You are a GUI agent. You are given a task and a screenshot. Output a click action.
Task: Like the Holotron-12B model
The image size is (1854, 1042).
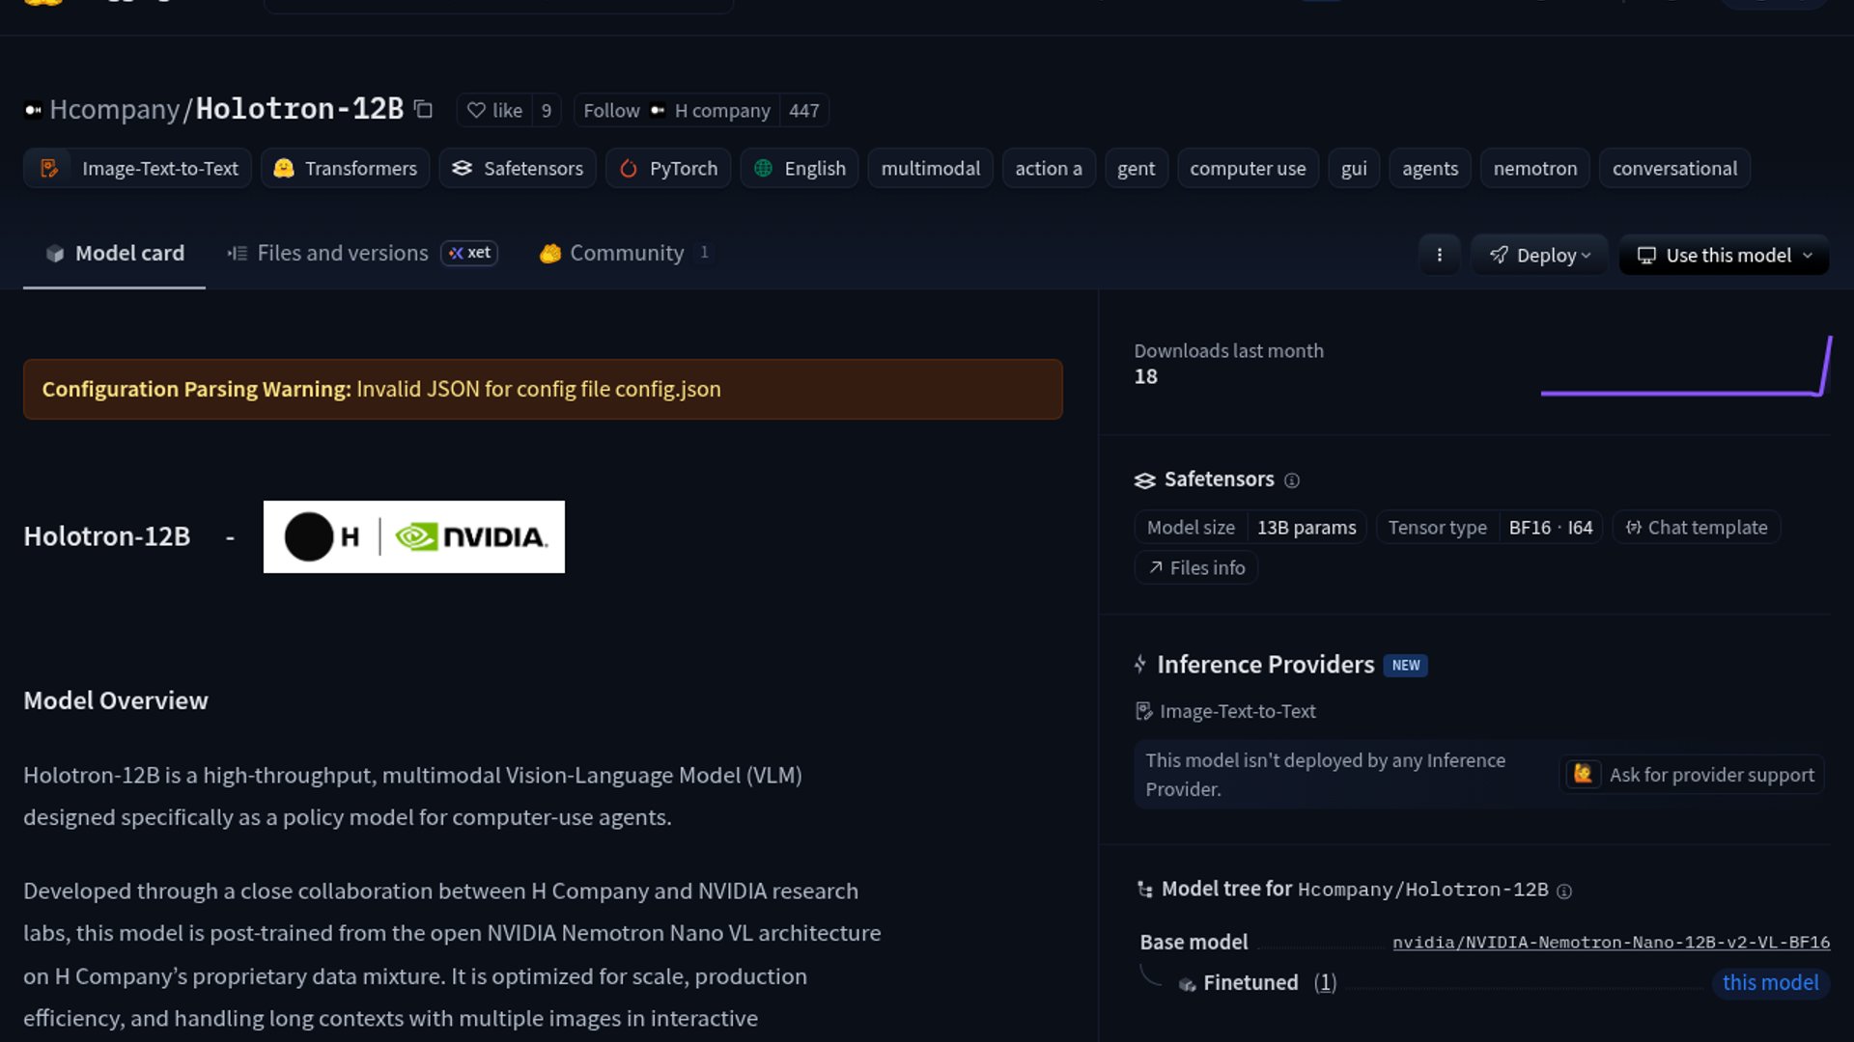click(495, 111)
